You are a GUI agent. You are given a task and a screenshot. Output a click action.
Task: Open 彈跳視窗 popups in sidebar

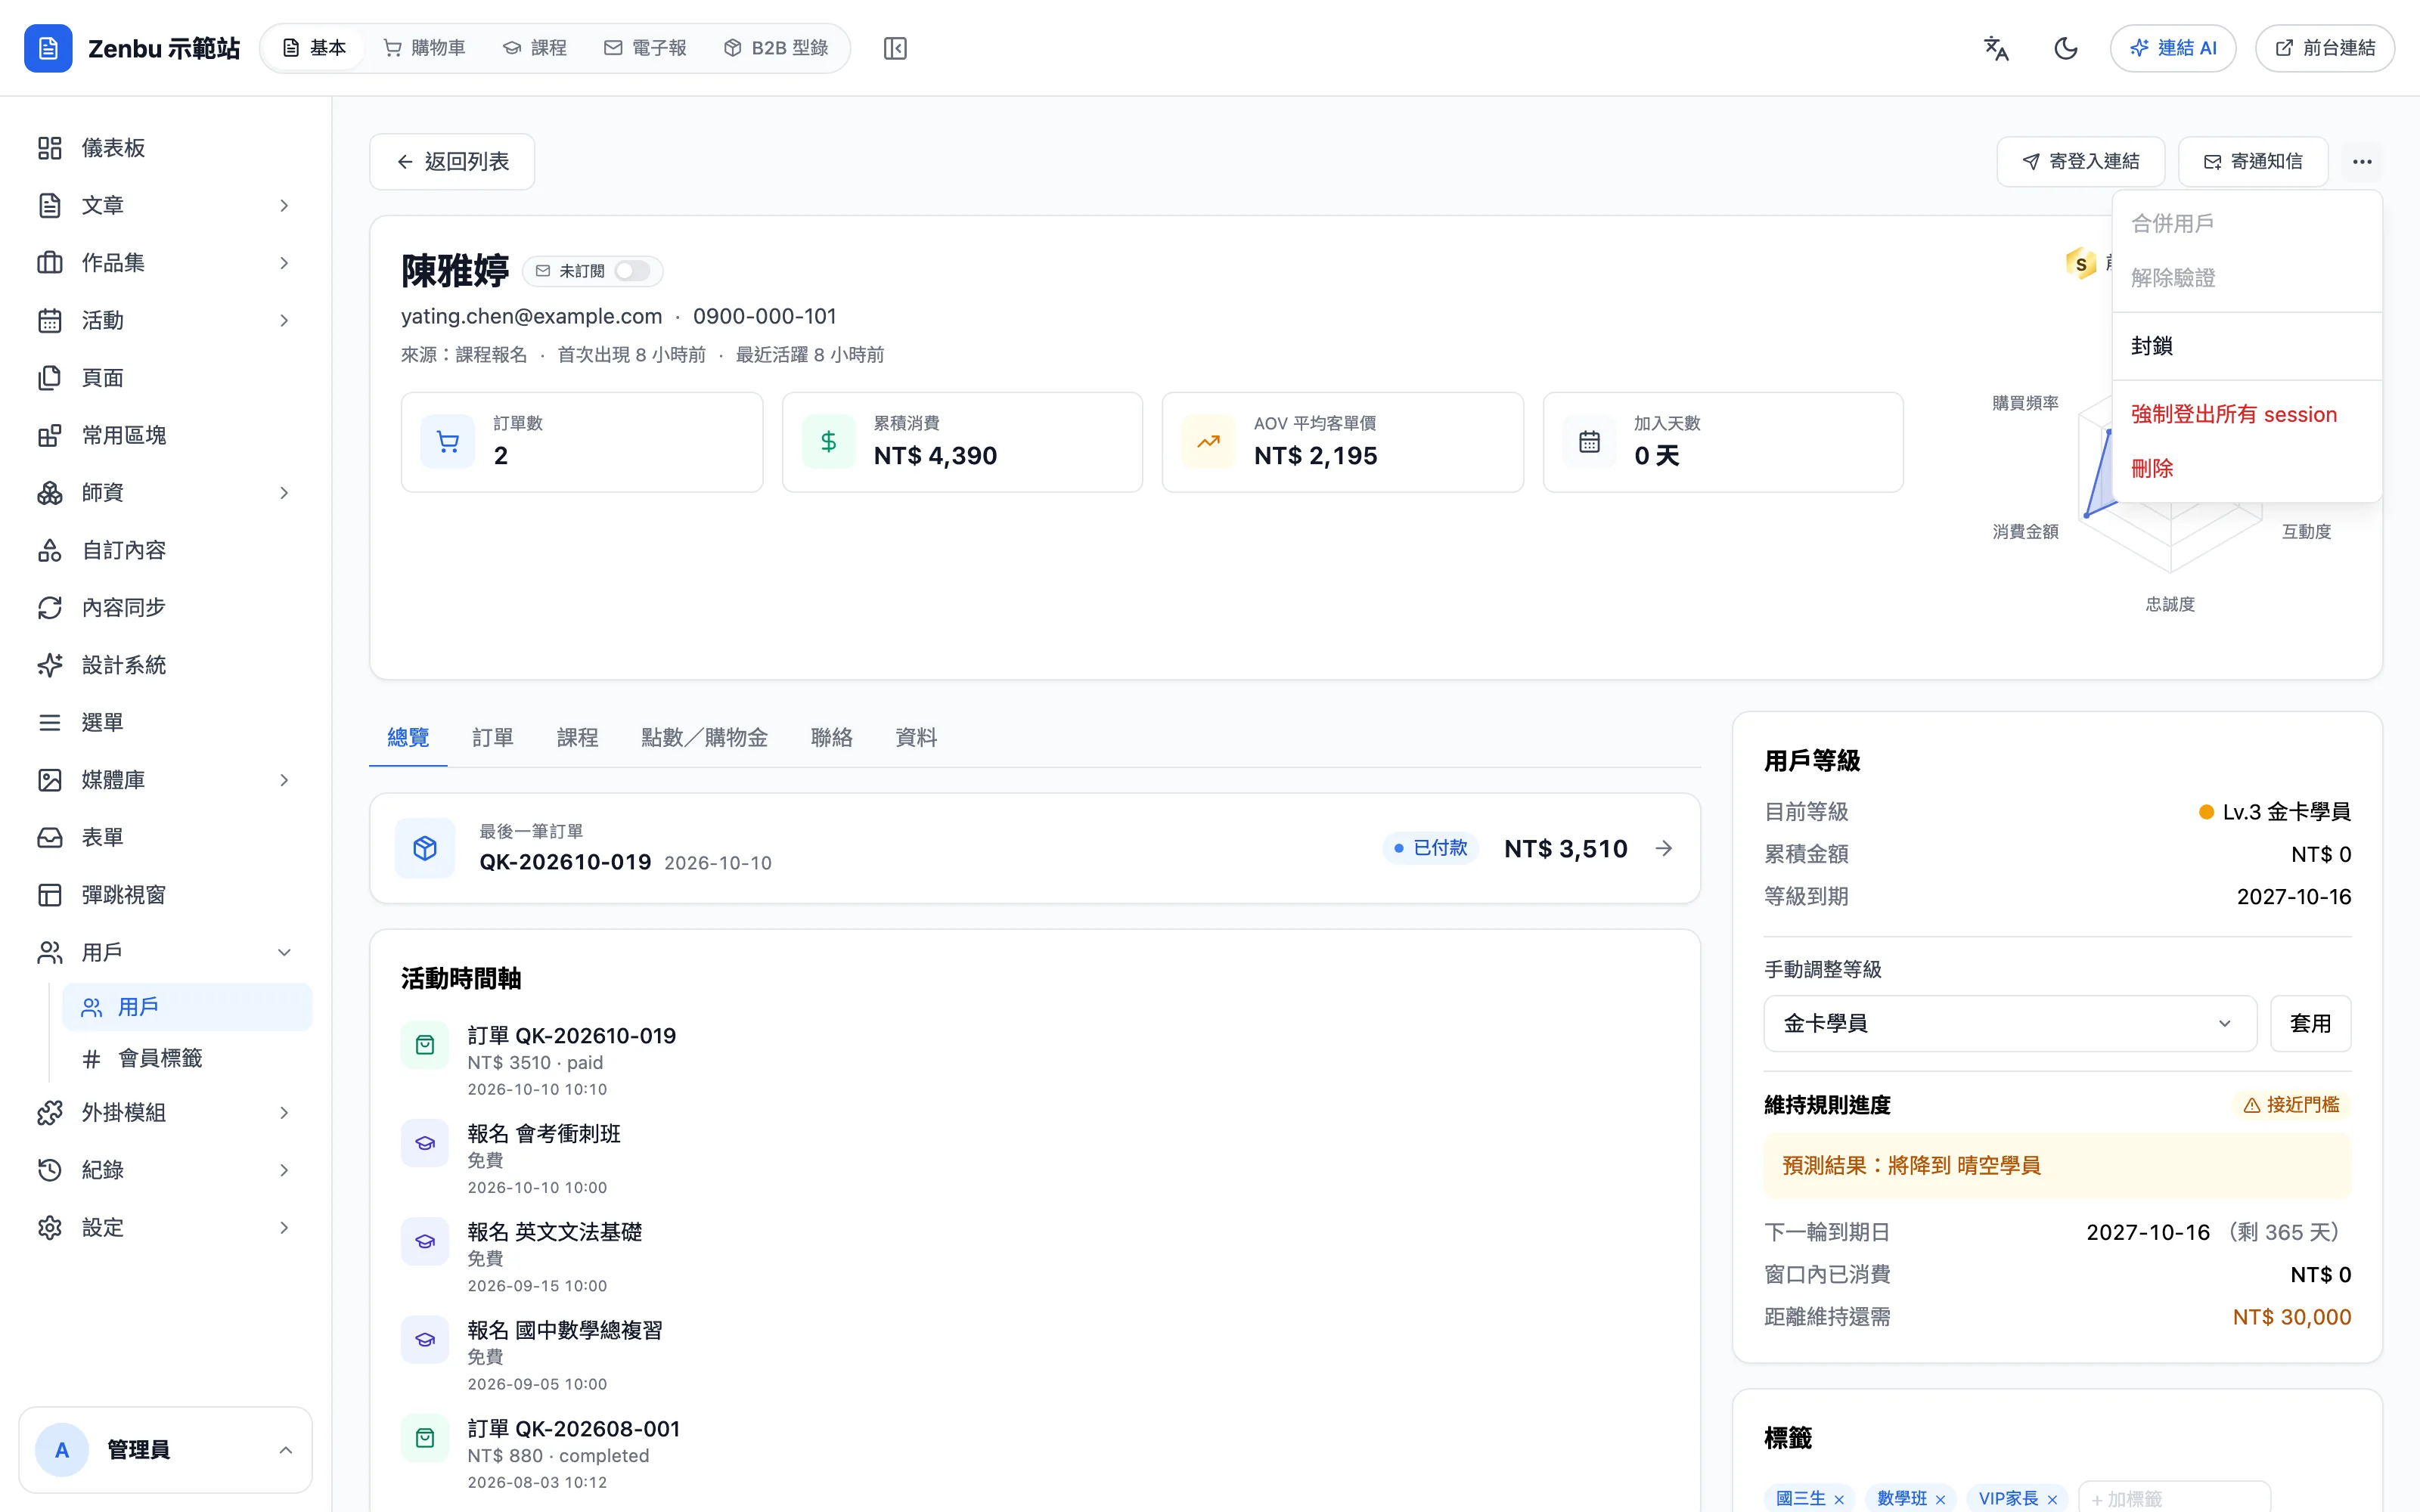click(x=165, y=895)
